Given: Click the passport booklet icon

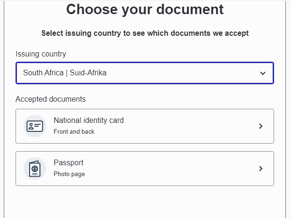Looking at the screenshot, I should click(x=35, y=169).
